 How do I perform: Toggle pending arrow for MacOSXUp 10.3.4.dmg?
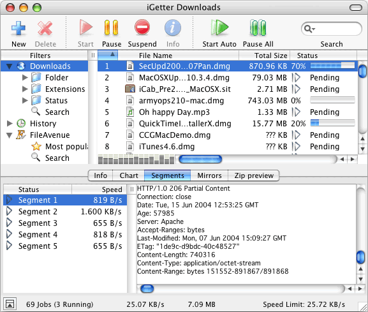tap(297, 77)
